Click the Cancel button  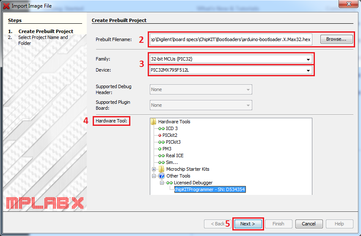(309, 224)
